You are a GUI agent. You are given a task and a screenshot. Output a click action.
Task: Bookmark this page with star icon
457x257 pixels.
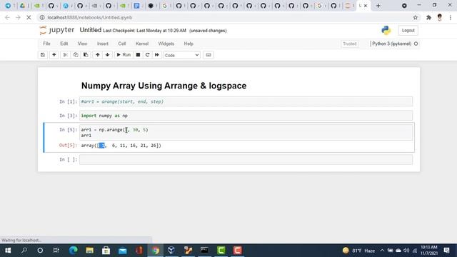(x=416, y=17)
